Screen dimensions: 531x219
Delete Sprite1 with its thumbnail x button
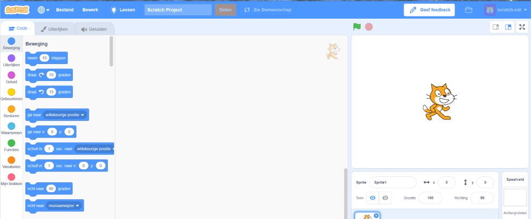coord(376,215)
